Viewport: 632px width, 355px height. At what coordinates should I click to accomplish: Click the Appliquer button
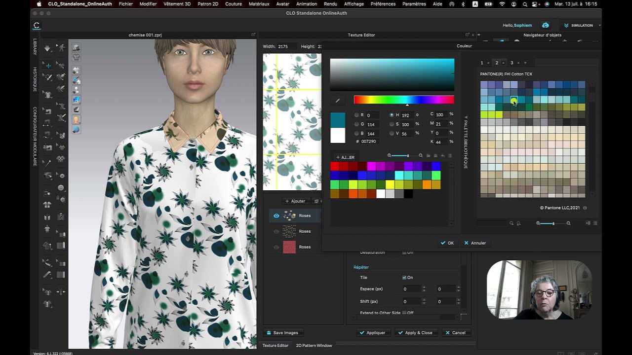(x=373, y=333)
